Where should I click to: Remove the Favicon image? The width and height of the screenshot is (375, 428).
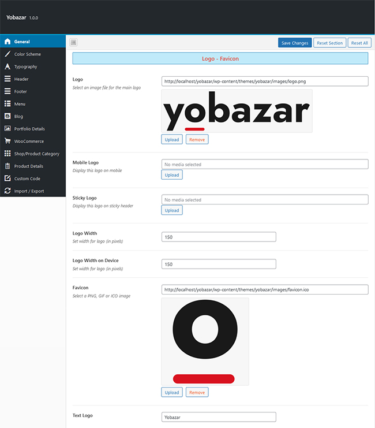197,392
